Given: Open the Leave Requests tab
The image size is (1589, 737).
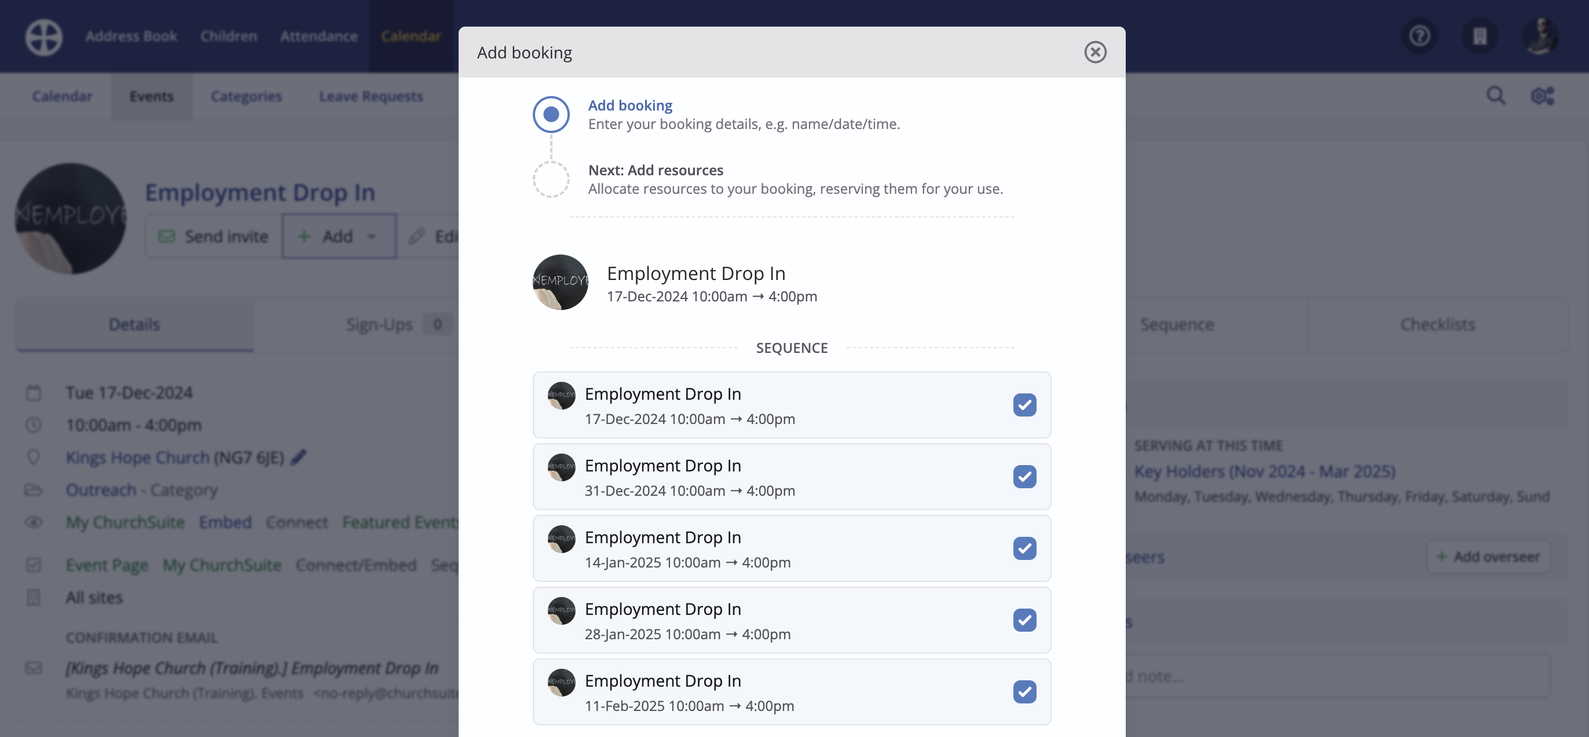Looking at the screenshot, I should [371, 96].
